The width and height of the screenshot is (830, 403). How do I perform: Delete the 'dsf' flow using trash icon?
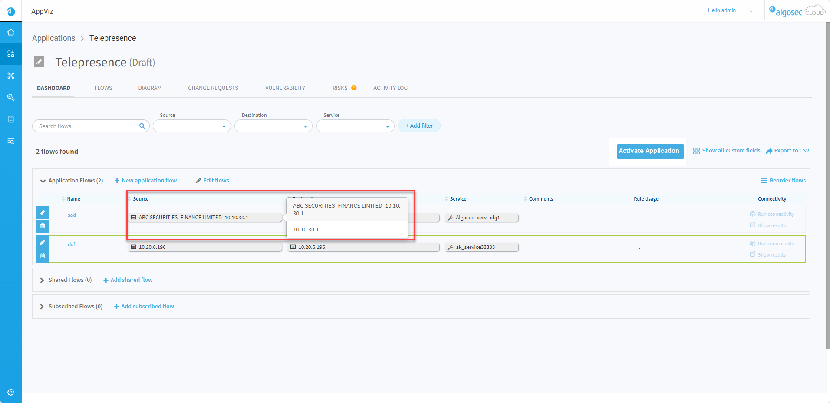tap(43, 255)
